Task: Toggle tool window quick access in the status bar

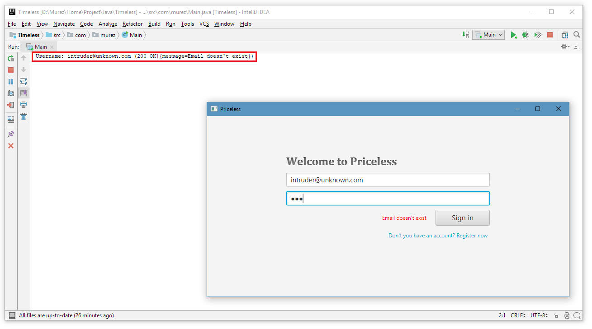Action: [x=12, y=315]
